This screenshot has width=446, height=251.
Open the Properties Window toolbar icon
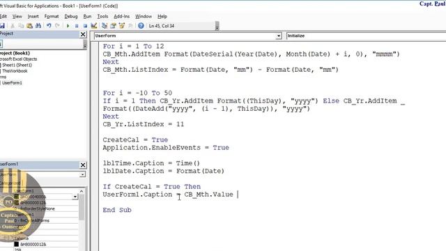tap(113, 26)
